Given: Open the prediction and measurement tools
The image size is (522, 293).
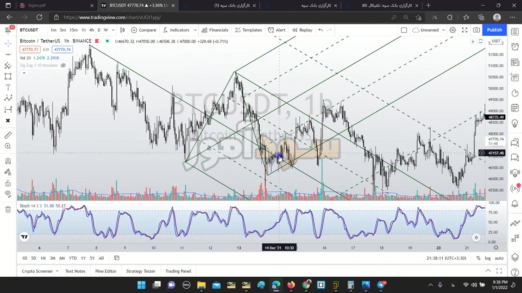Looking at the screenshot, I should [8, 109].
